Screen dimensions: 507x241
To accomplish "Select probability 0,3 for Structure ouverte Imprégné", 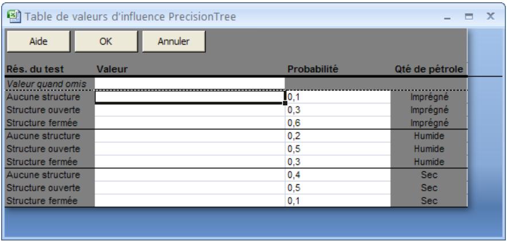I will (x=338, y=110).
